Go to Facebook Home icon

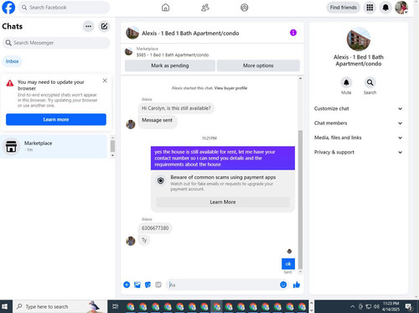click(165, 8)
